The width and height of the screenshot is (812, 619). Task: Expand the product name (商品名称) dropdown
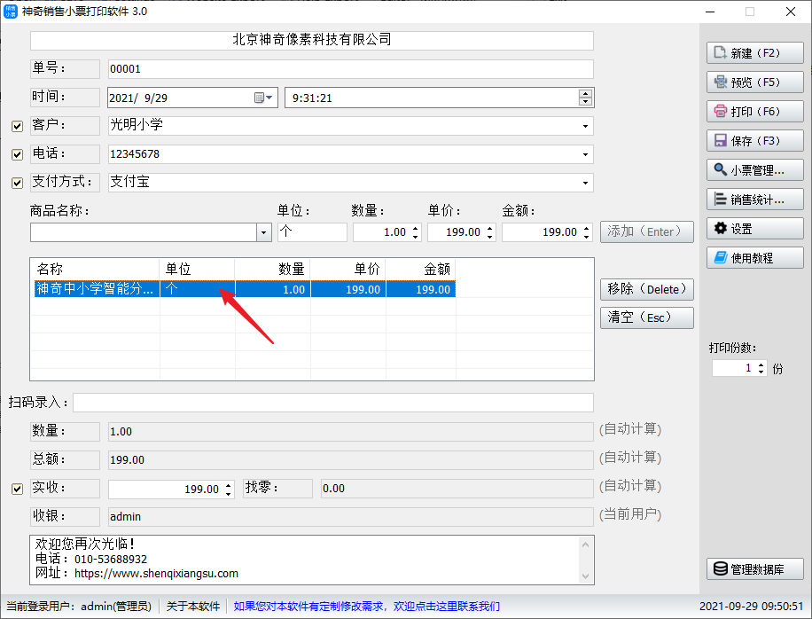[x=263, y=232]
